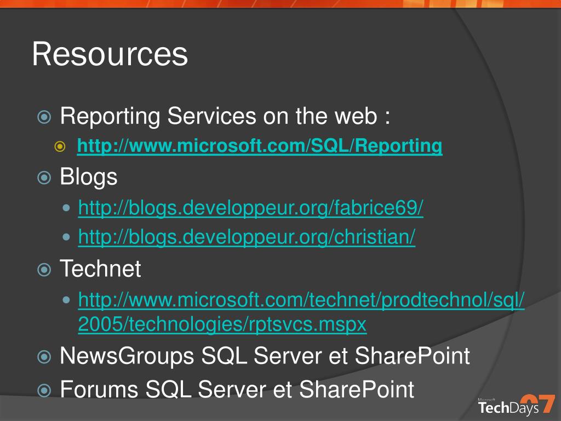This screenshot has height=421, width=561.
Task: Click bullet icon beside Blogs
Action: point(44,178)
